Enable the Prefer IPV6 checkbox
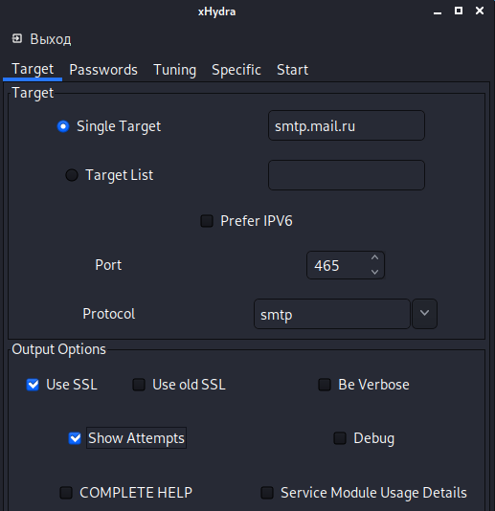495x511 pixels. coord(207,221)
